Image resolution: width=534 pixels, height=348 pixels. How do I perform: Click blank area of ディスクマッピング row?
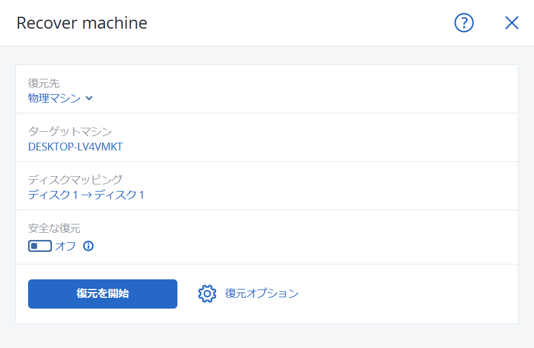[330, 186]
